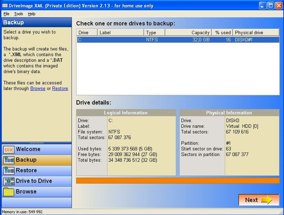Click the Used bytes value 5 339 373 568
Viewport: 284px width, 215px height.
click(x=130, y=149)
